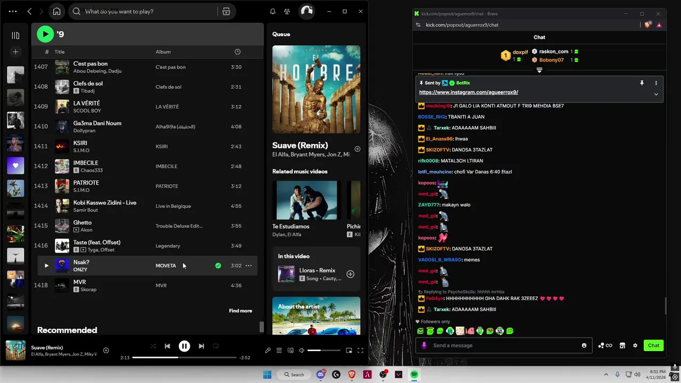
Task: Enter full screen mode in Spotify
Action: coord(360,351)
